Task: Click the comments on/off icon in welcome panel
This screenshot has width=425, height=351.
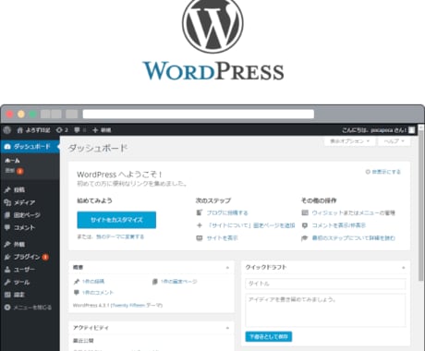Action: coord(305,225)
